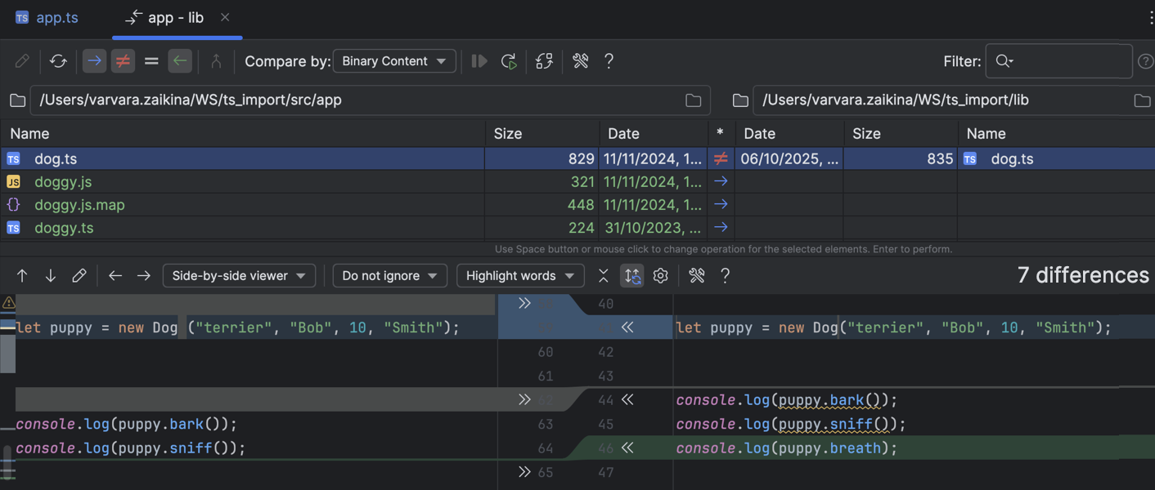Viewport: 1155px width, 490px height.
Task: Select the doggy.js file row
Action: coord(63,181)
